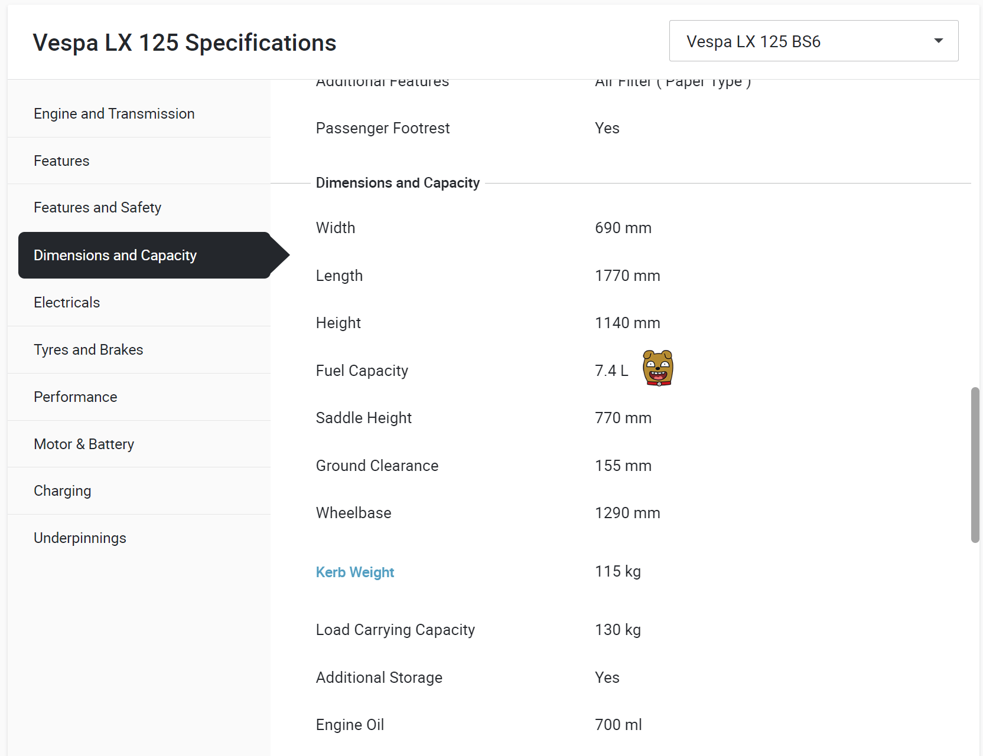Click the vertical scrollbar thumb
The width and height of the screenshot is (983, 756).
tap(975, 465)
